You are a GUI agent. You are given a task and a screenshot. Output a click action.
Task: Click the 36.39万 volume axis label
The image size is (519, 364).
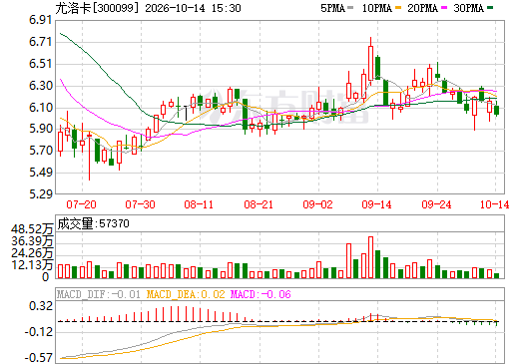point(32,241)
